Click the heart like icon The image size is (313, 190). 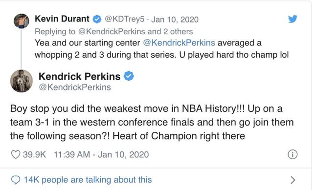16,154
